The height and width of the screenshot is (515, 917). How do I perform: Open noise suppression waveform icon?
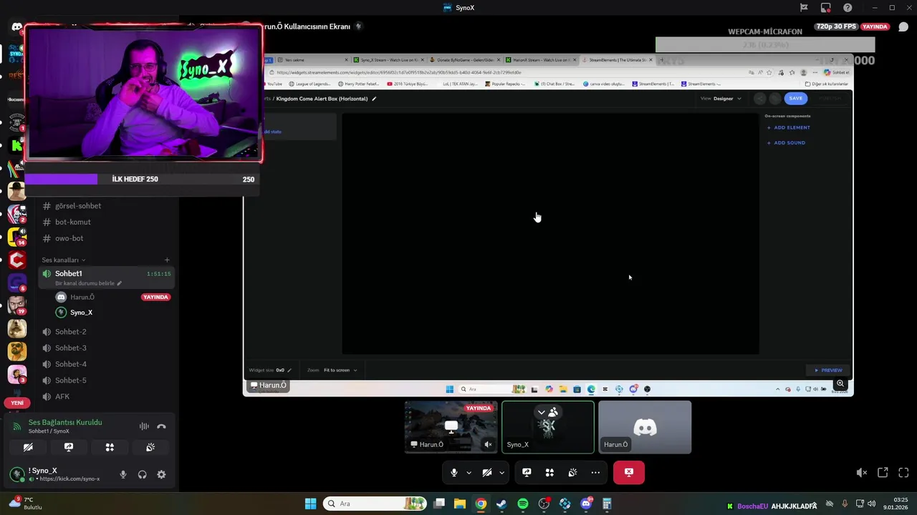coord(144,426)
